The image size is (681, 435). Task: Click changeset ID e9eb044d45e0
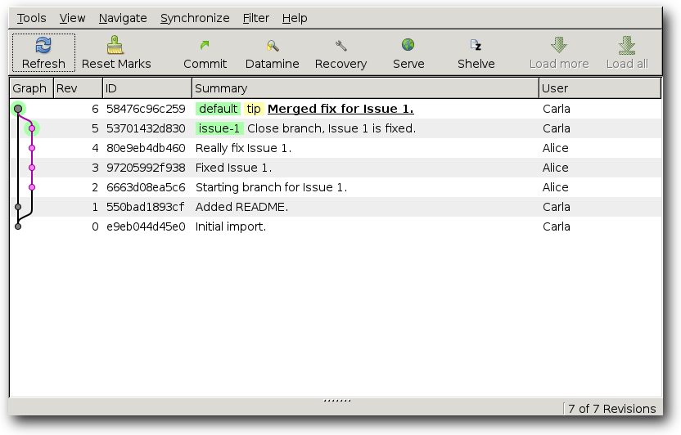coord(146,226)
